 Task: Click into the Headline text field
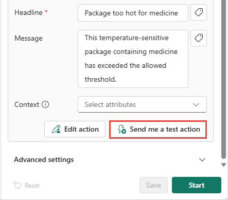(133, 13)
